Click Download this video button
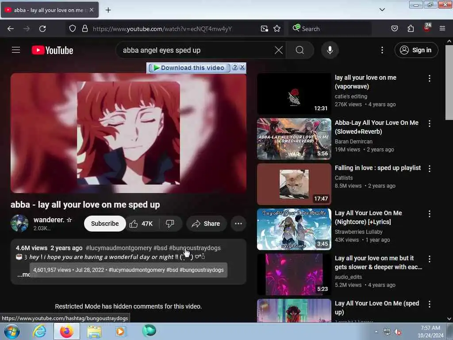This screenshot has height=340, width=453. [x=189, y=68]
